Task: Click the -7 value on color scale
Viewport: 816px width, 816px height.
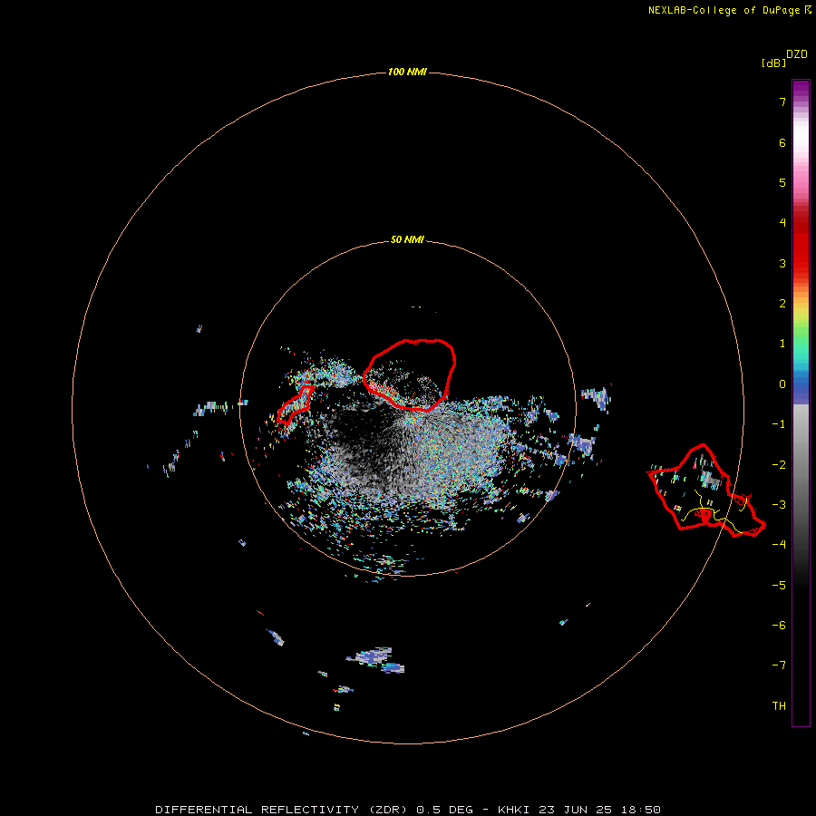Action: pos(779,665)
